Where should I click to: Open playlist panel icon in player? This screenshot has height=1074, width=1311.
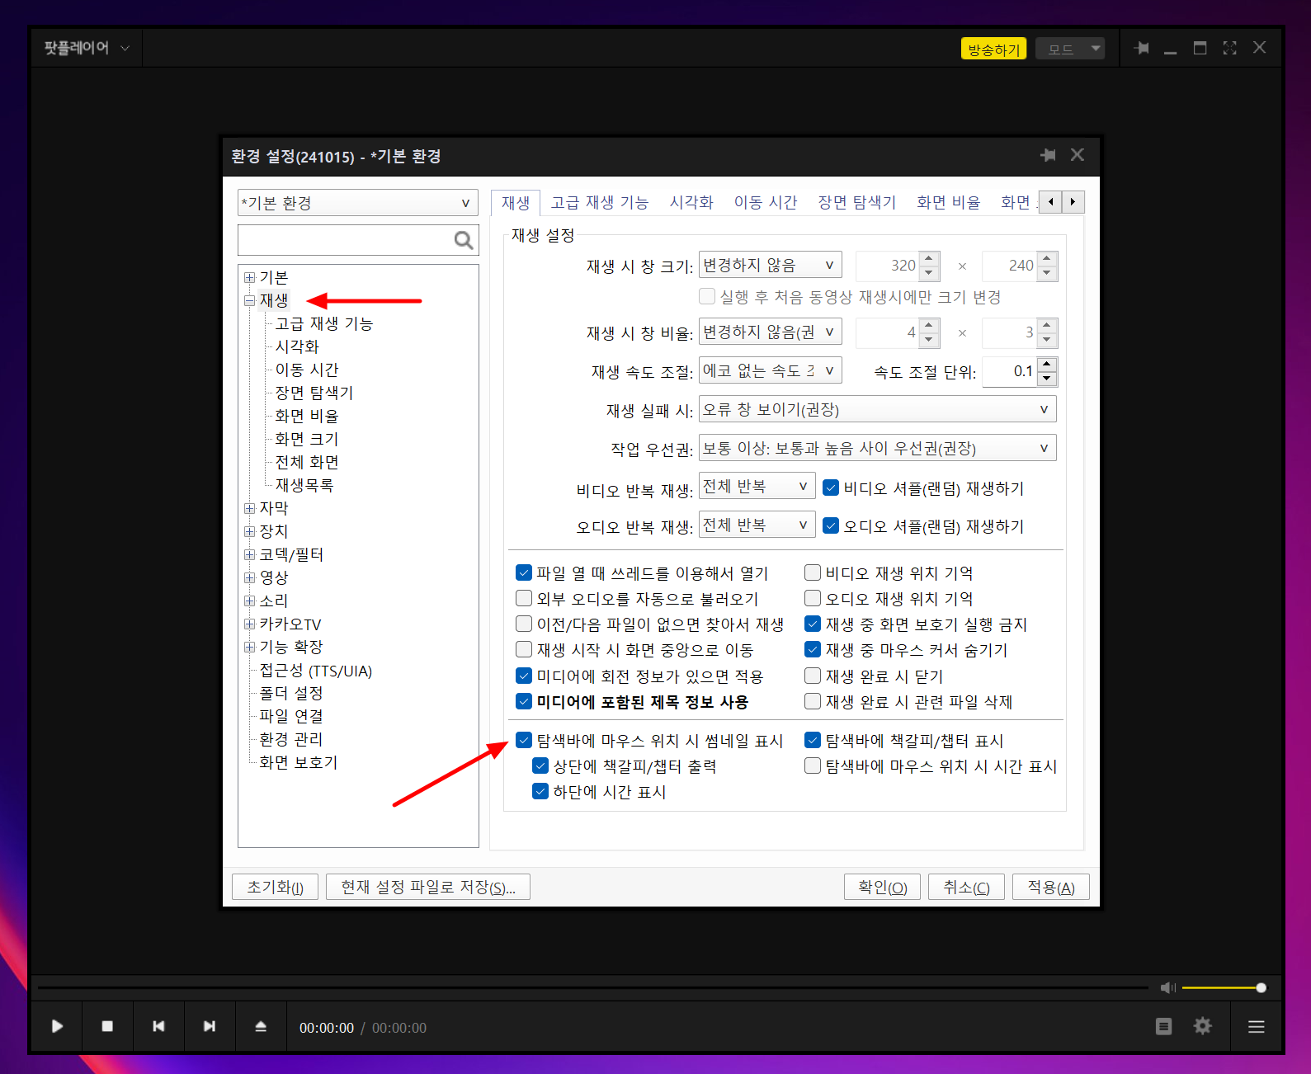click(x=1163, y=1026)
